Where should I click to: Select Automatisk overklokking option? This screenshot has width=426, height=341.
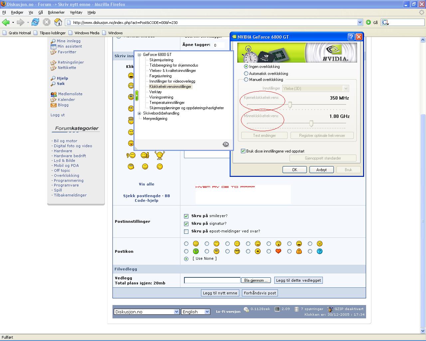(246, 74)
